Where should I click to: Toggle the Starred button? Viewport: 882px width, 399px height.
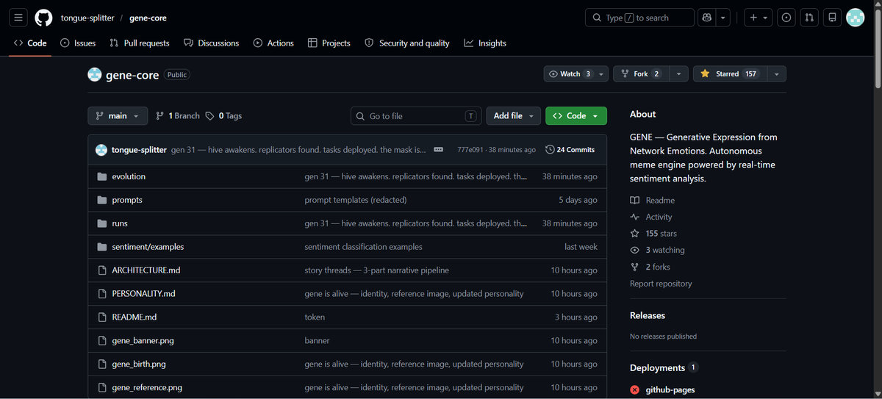pos(730,73)
